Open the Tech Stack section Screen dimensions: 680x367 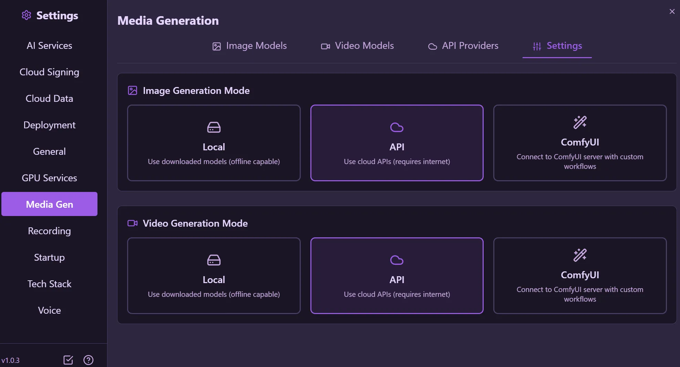click(49, 284)
